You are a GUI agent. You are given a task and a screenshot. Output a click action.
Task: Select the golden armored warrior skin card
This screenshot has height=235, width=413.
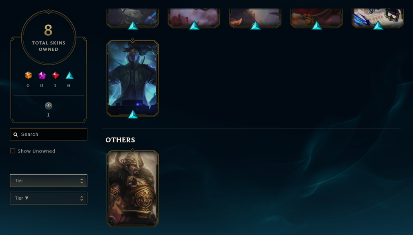[x=133, y=188]
